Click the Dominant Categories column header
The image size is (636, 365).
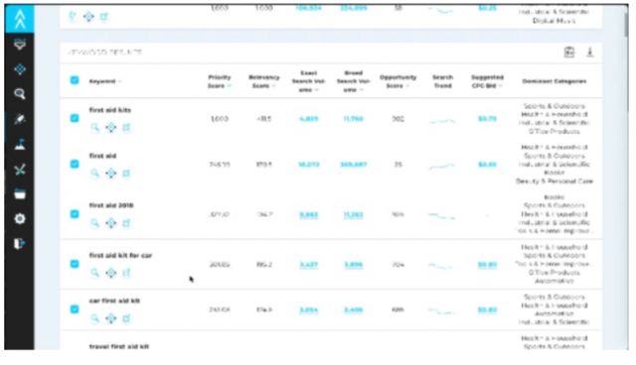point(555,81)
